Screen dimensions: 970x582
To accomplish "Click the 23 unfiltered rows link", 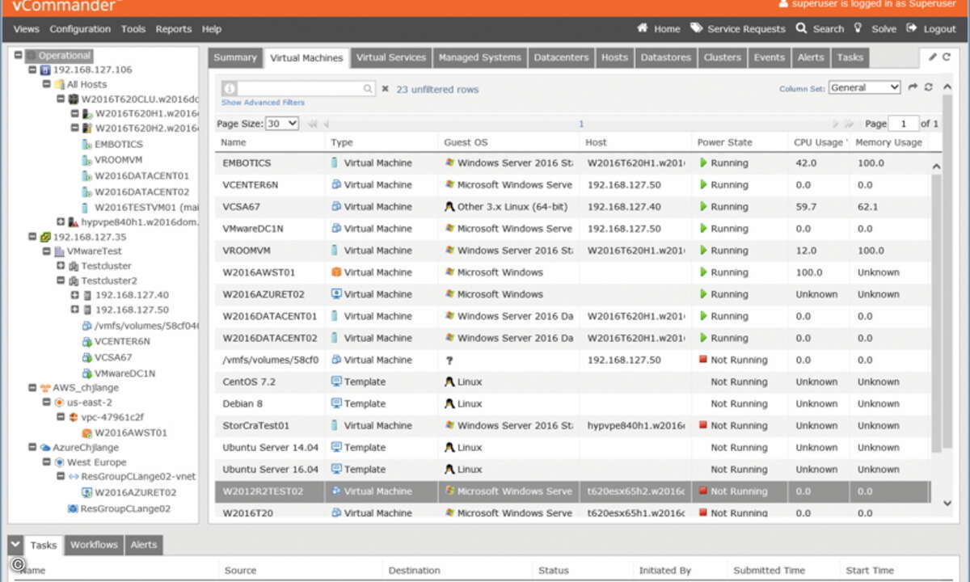I will 437,89.
